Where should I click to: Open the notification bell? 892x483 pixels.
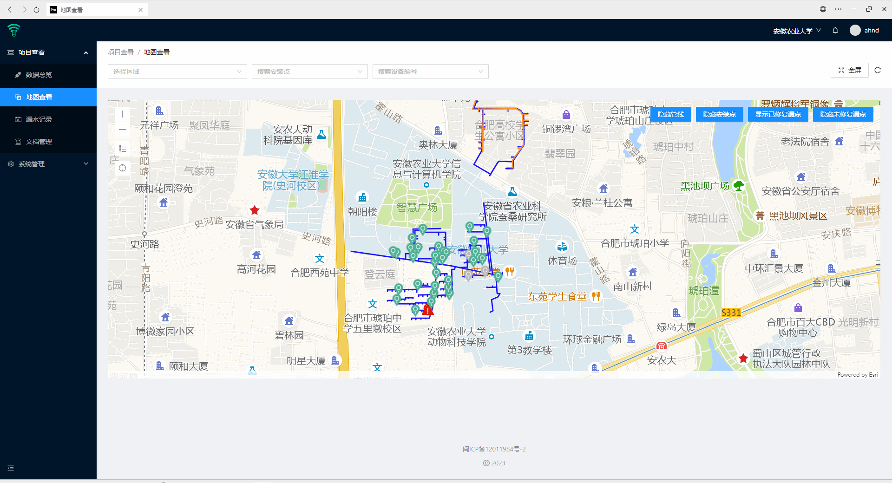point(835,31)
